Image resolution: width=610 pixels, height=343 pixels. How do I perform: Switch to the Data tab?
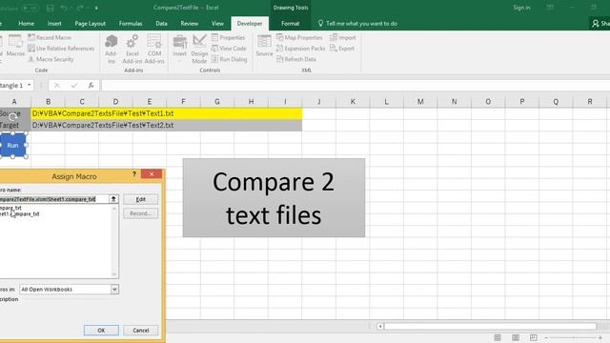[161, 23]
